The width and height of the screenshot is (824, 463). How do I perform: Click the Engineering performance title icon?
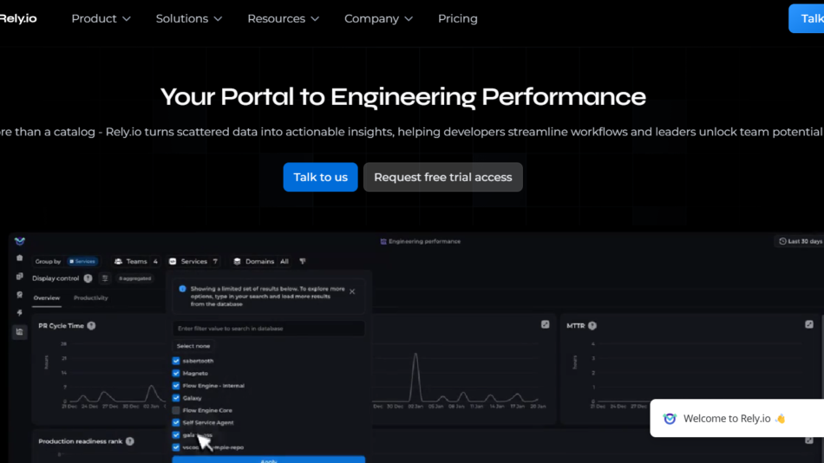click(x=383, y=242)
